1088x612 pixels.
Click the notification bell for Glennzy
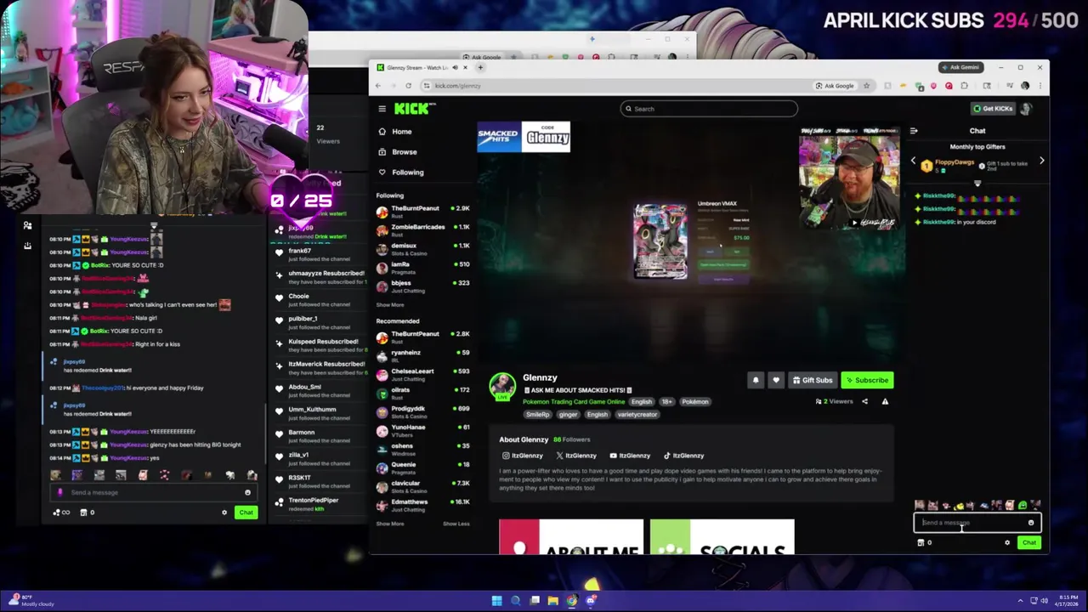755,380
